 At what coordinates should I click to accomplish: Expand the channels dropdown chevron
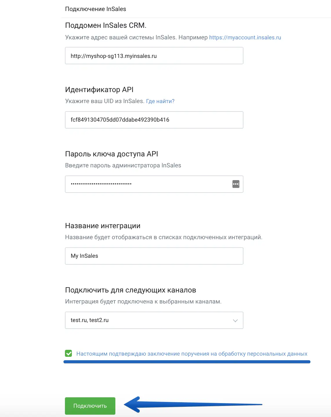coord(235,321)
